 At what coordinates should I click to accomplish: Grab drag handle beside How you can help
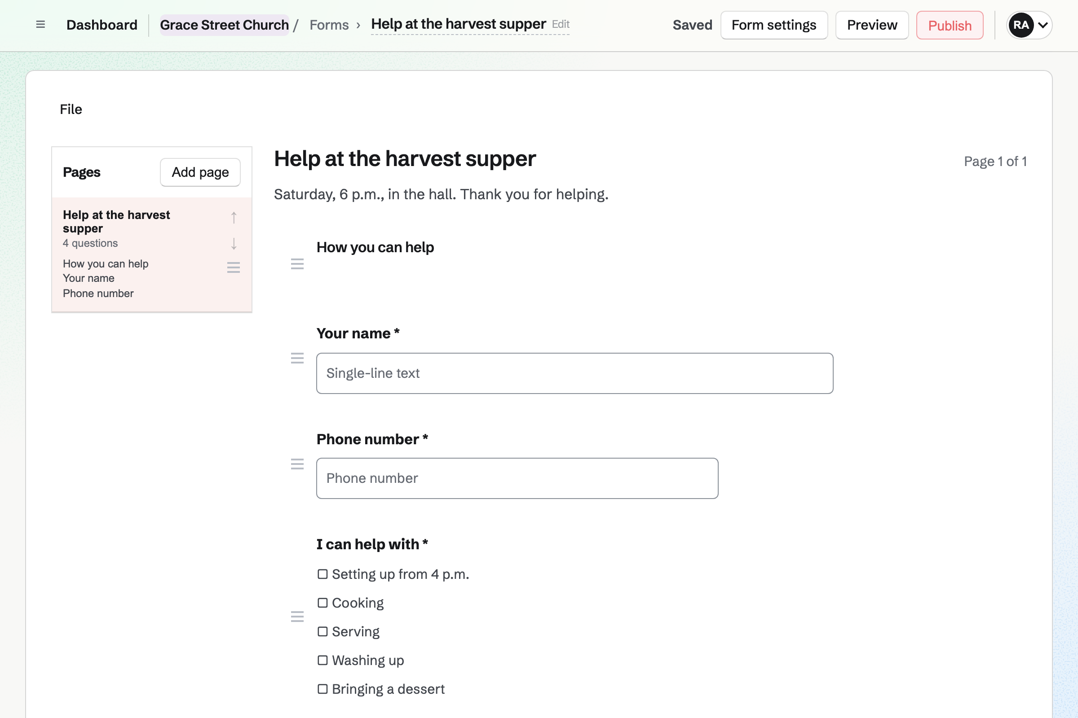297,264
